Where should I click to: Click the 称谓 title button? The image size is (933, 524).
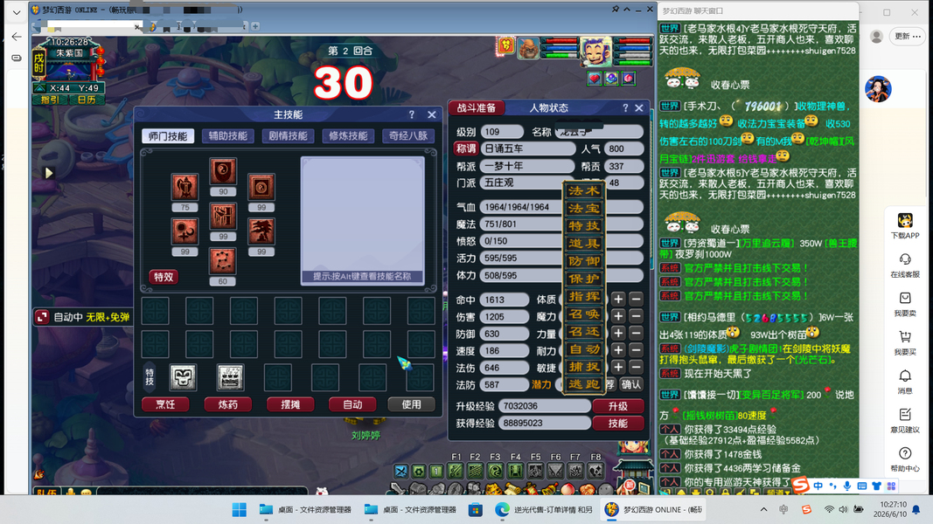pyautogui.click(x=466, y=148)
